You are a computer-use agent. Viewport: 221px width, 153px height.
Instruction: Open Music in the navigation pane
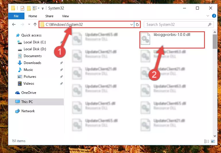pyautogui.click(x=28, y=70)
